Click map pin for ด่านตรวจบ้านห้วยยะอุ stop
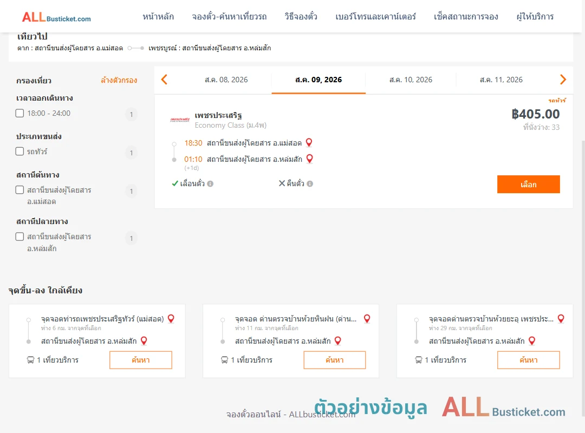 tap(561, 318)
